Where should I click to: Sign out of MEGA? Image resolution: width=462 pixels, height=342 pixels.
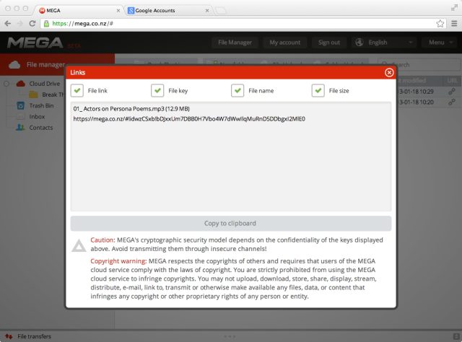329,43
